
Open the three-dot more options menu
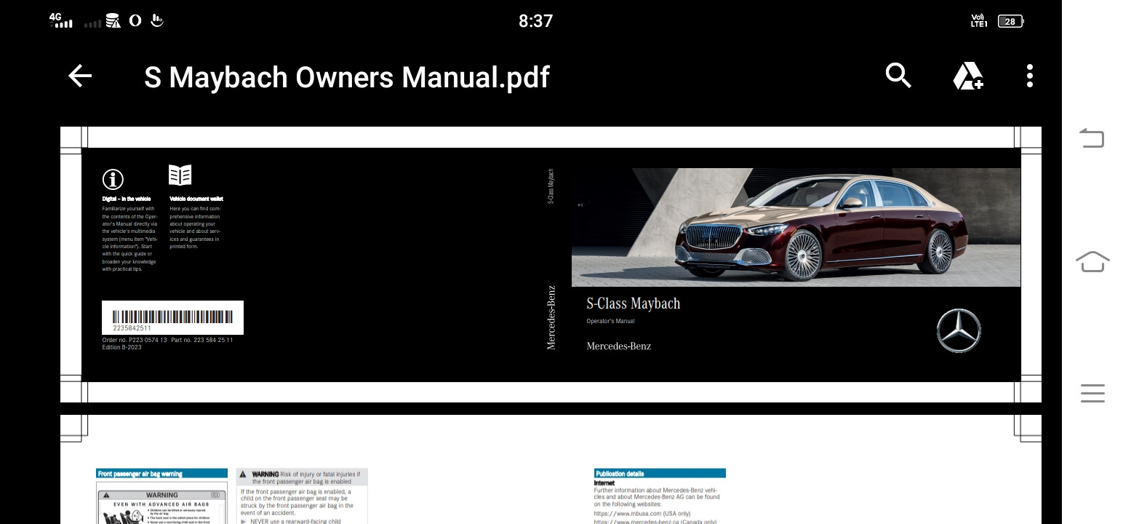pos(1029,76)
